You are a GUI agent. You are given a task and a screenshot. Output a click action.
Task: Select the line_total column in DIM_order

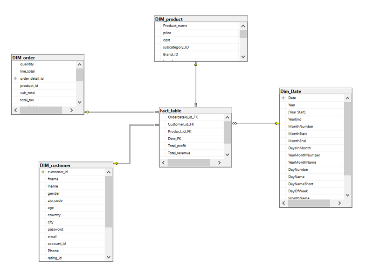(x=44, y=71)
